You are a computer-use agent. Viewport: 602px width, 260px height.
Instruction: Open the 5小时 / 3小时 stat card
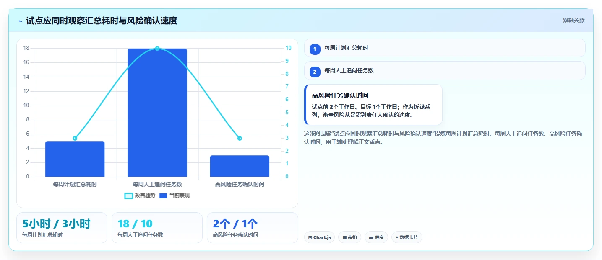point(62,228)
